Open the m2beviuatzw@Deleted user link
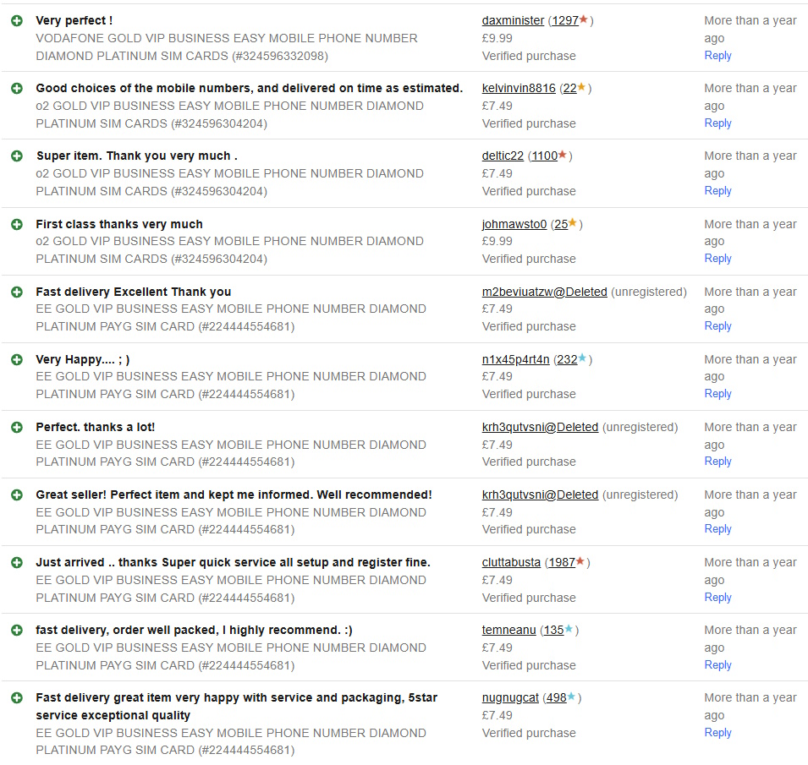Image resolution: width=808 pixels, height=765 pixels. click(544, 292)
